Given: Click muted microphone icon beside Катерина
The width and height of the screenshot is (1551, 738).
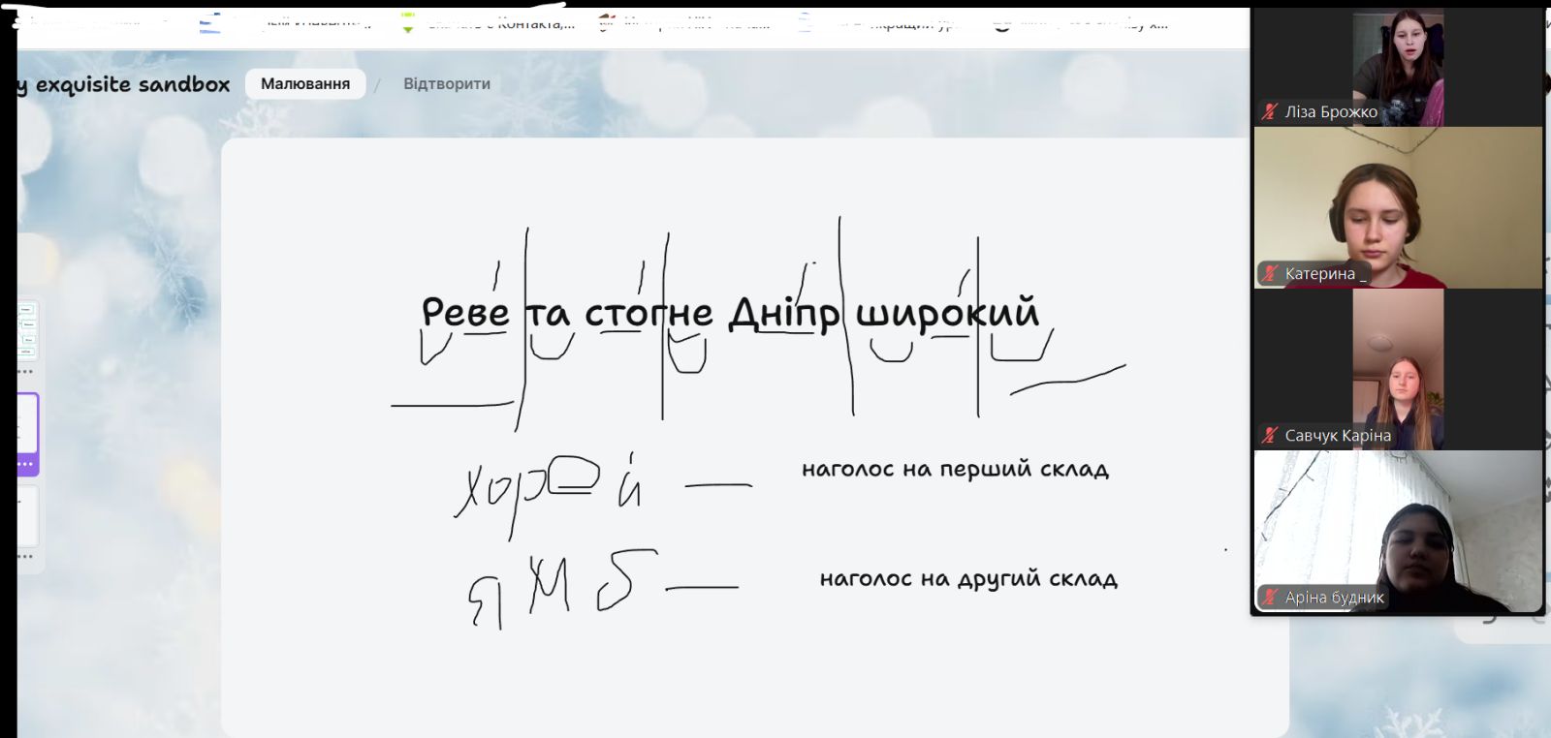Looking at the screenshot, I should point(1269,274).
